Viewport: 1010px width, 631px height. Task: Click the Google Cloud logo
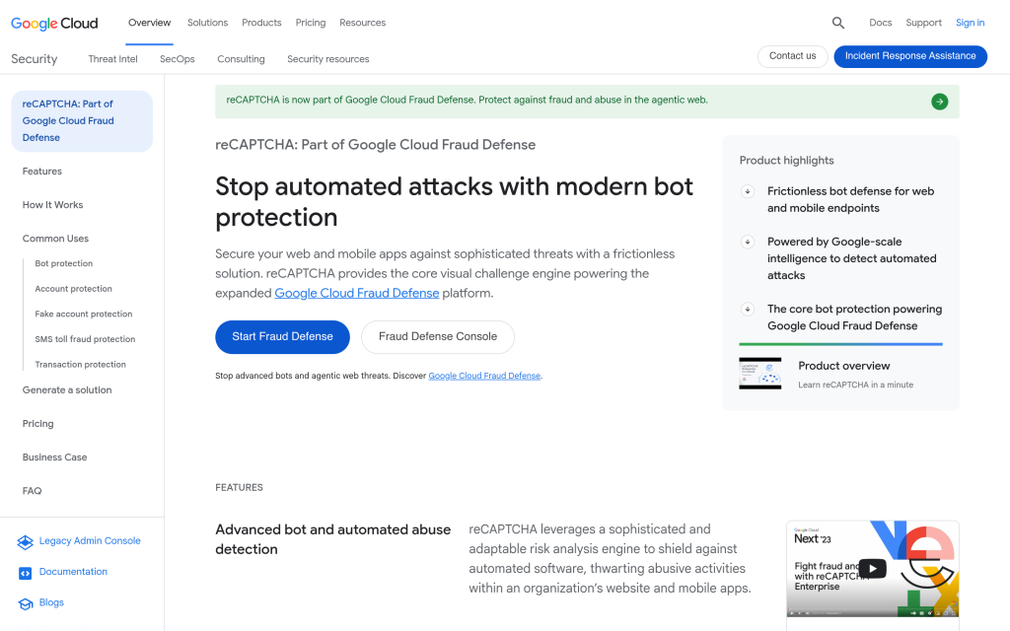pyautogui.click(x=54, y=24)
